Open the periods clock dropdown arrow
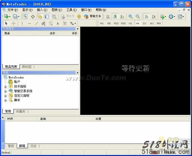Viewport: 192px width, 156px height. point(174,16)
